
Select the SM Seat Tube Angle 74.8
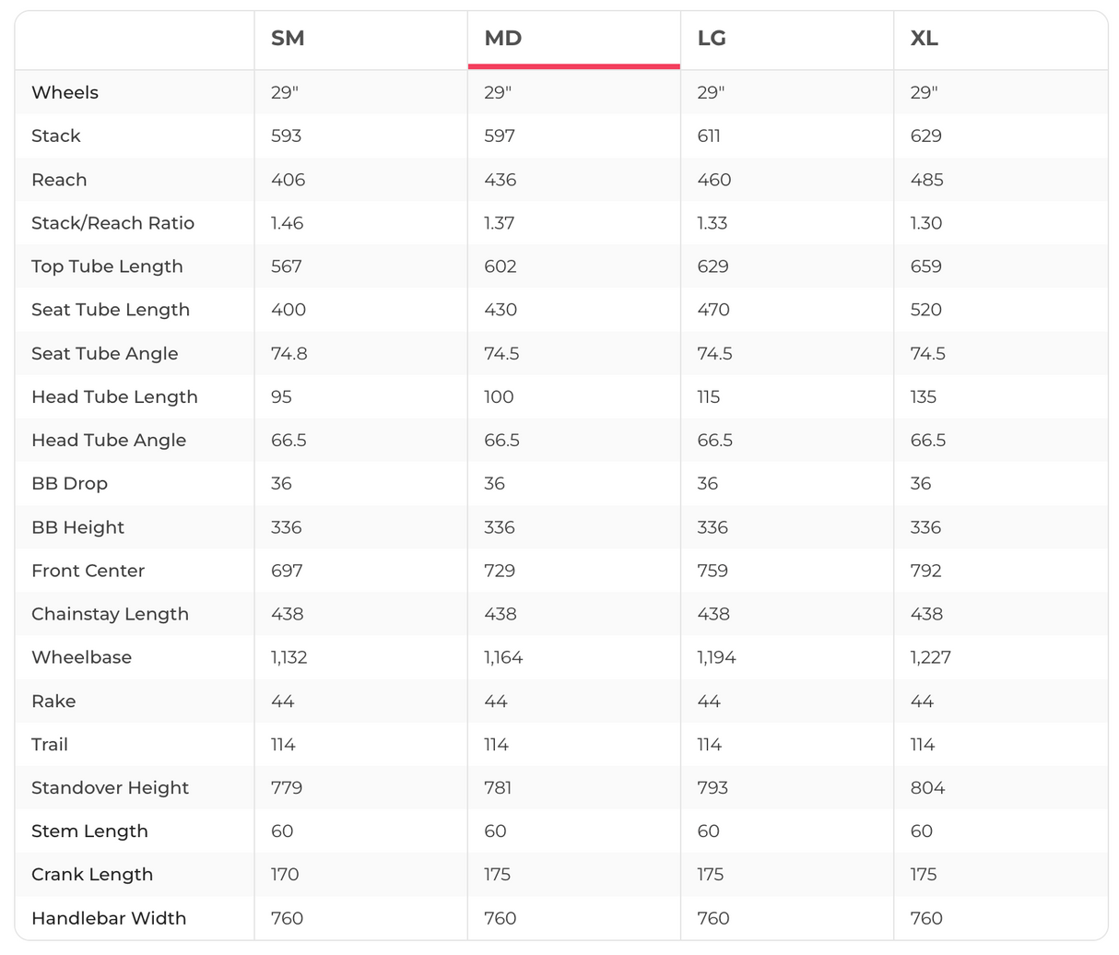289,353
